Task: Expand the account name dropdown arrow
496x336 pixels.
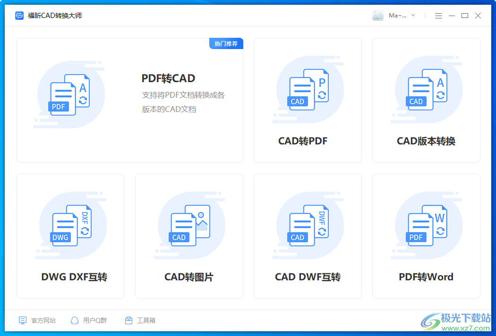Action: (413, 15)
